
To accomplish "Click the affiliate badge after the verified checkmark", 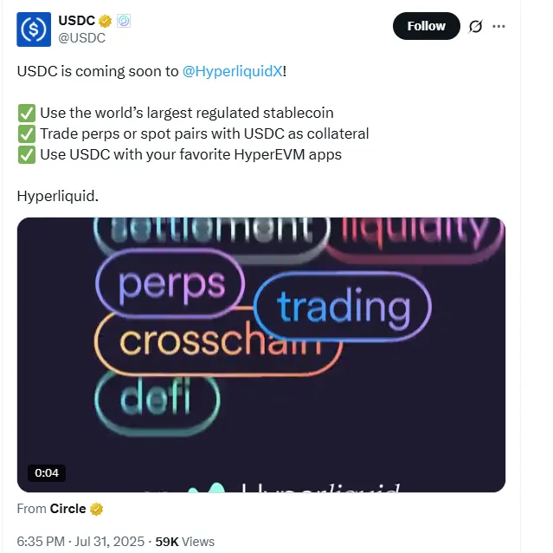I will [x=122, y=21].
